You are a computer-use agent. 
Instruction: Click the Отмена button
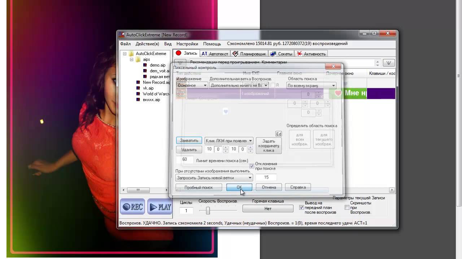click(269, 187)
